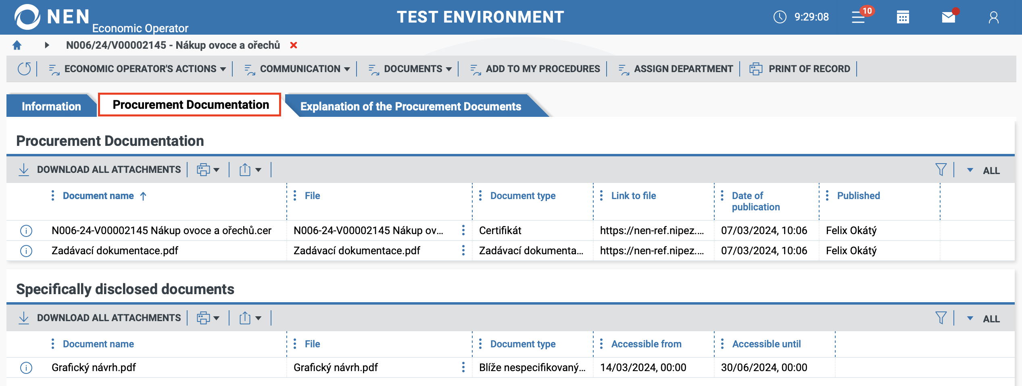This screenshot has height=386, width=1022.
Task: Click filter icon in Procurement Documentation table
Action: click(x=941, y=170)
